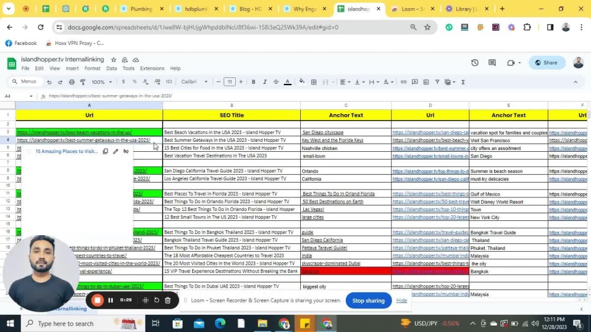This screenshot has width=591, height=332.
Task: Reload the page
Action: point(40,27)
